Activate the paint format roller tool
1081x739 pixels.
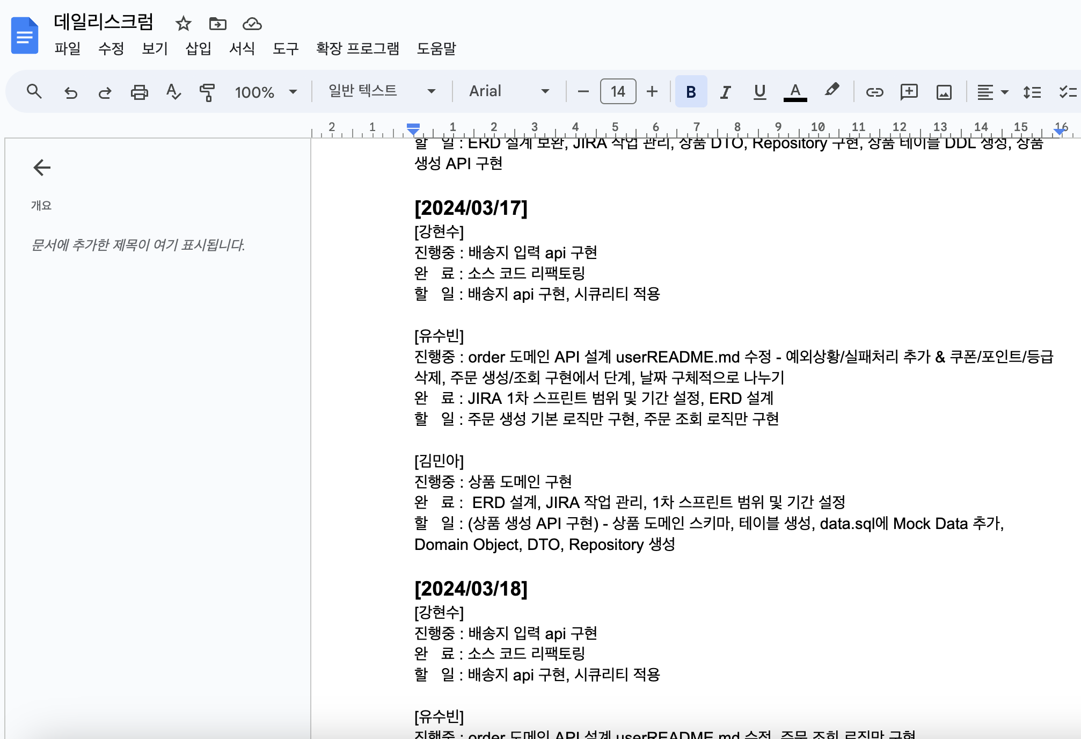(x=207, y=92)
